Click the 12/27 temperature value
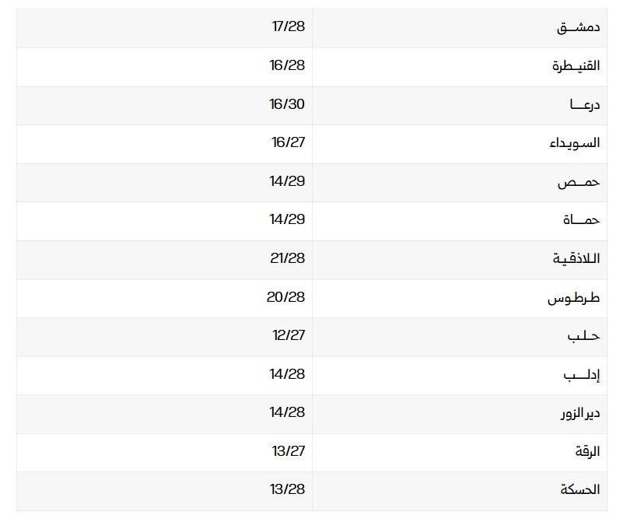Image resolution: width=620 pixels, height=522 pixels. click(288, 335)
